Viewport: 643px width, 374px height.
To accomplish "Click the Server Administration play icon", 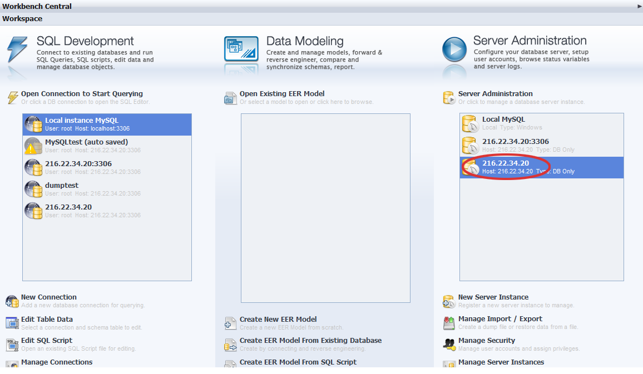I will tap(454, 49).
